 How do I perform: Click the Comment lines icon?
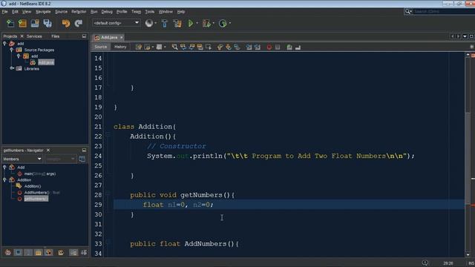(289, 47)
